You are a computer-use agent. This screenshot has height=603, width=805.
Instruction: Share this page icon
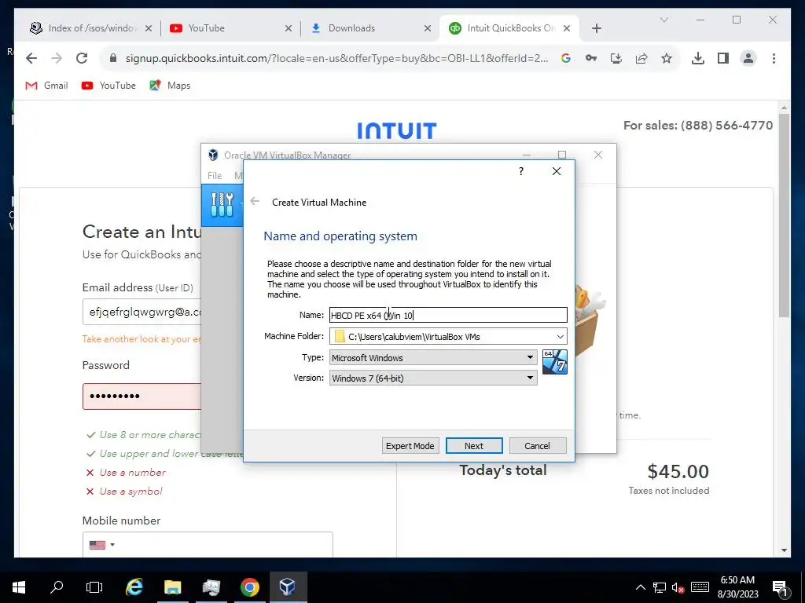641,58
